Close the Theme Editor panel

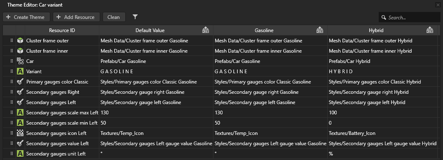coord(438,5)
